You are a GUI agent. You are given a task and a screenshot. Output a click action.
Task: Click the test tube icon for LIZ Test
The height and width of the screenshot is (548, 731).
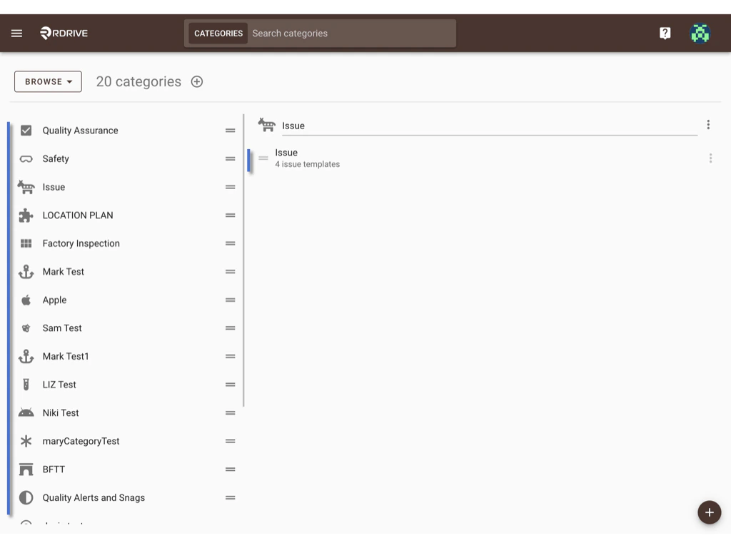26,384
